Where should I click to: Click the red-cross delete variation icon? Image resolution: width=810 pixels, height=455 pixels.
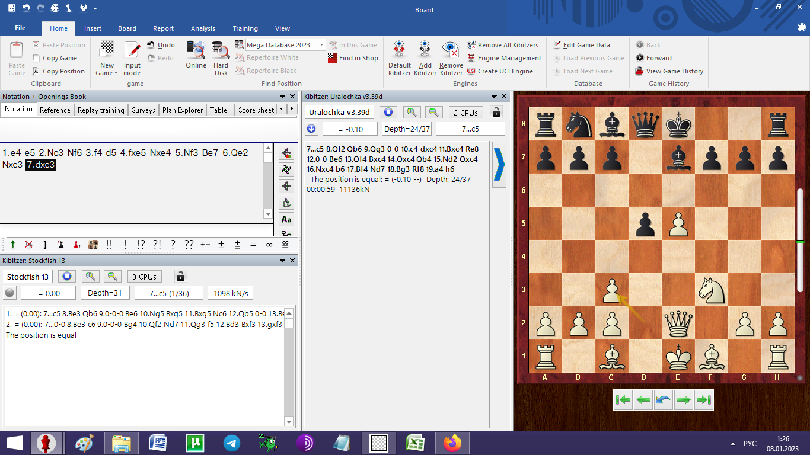[x=28, y=244]
